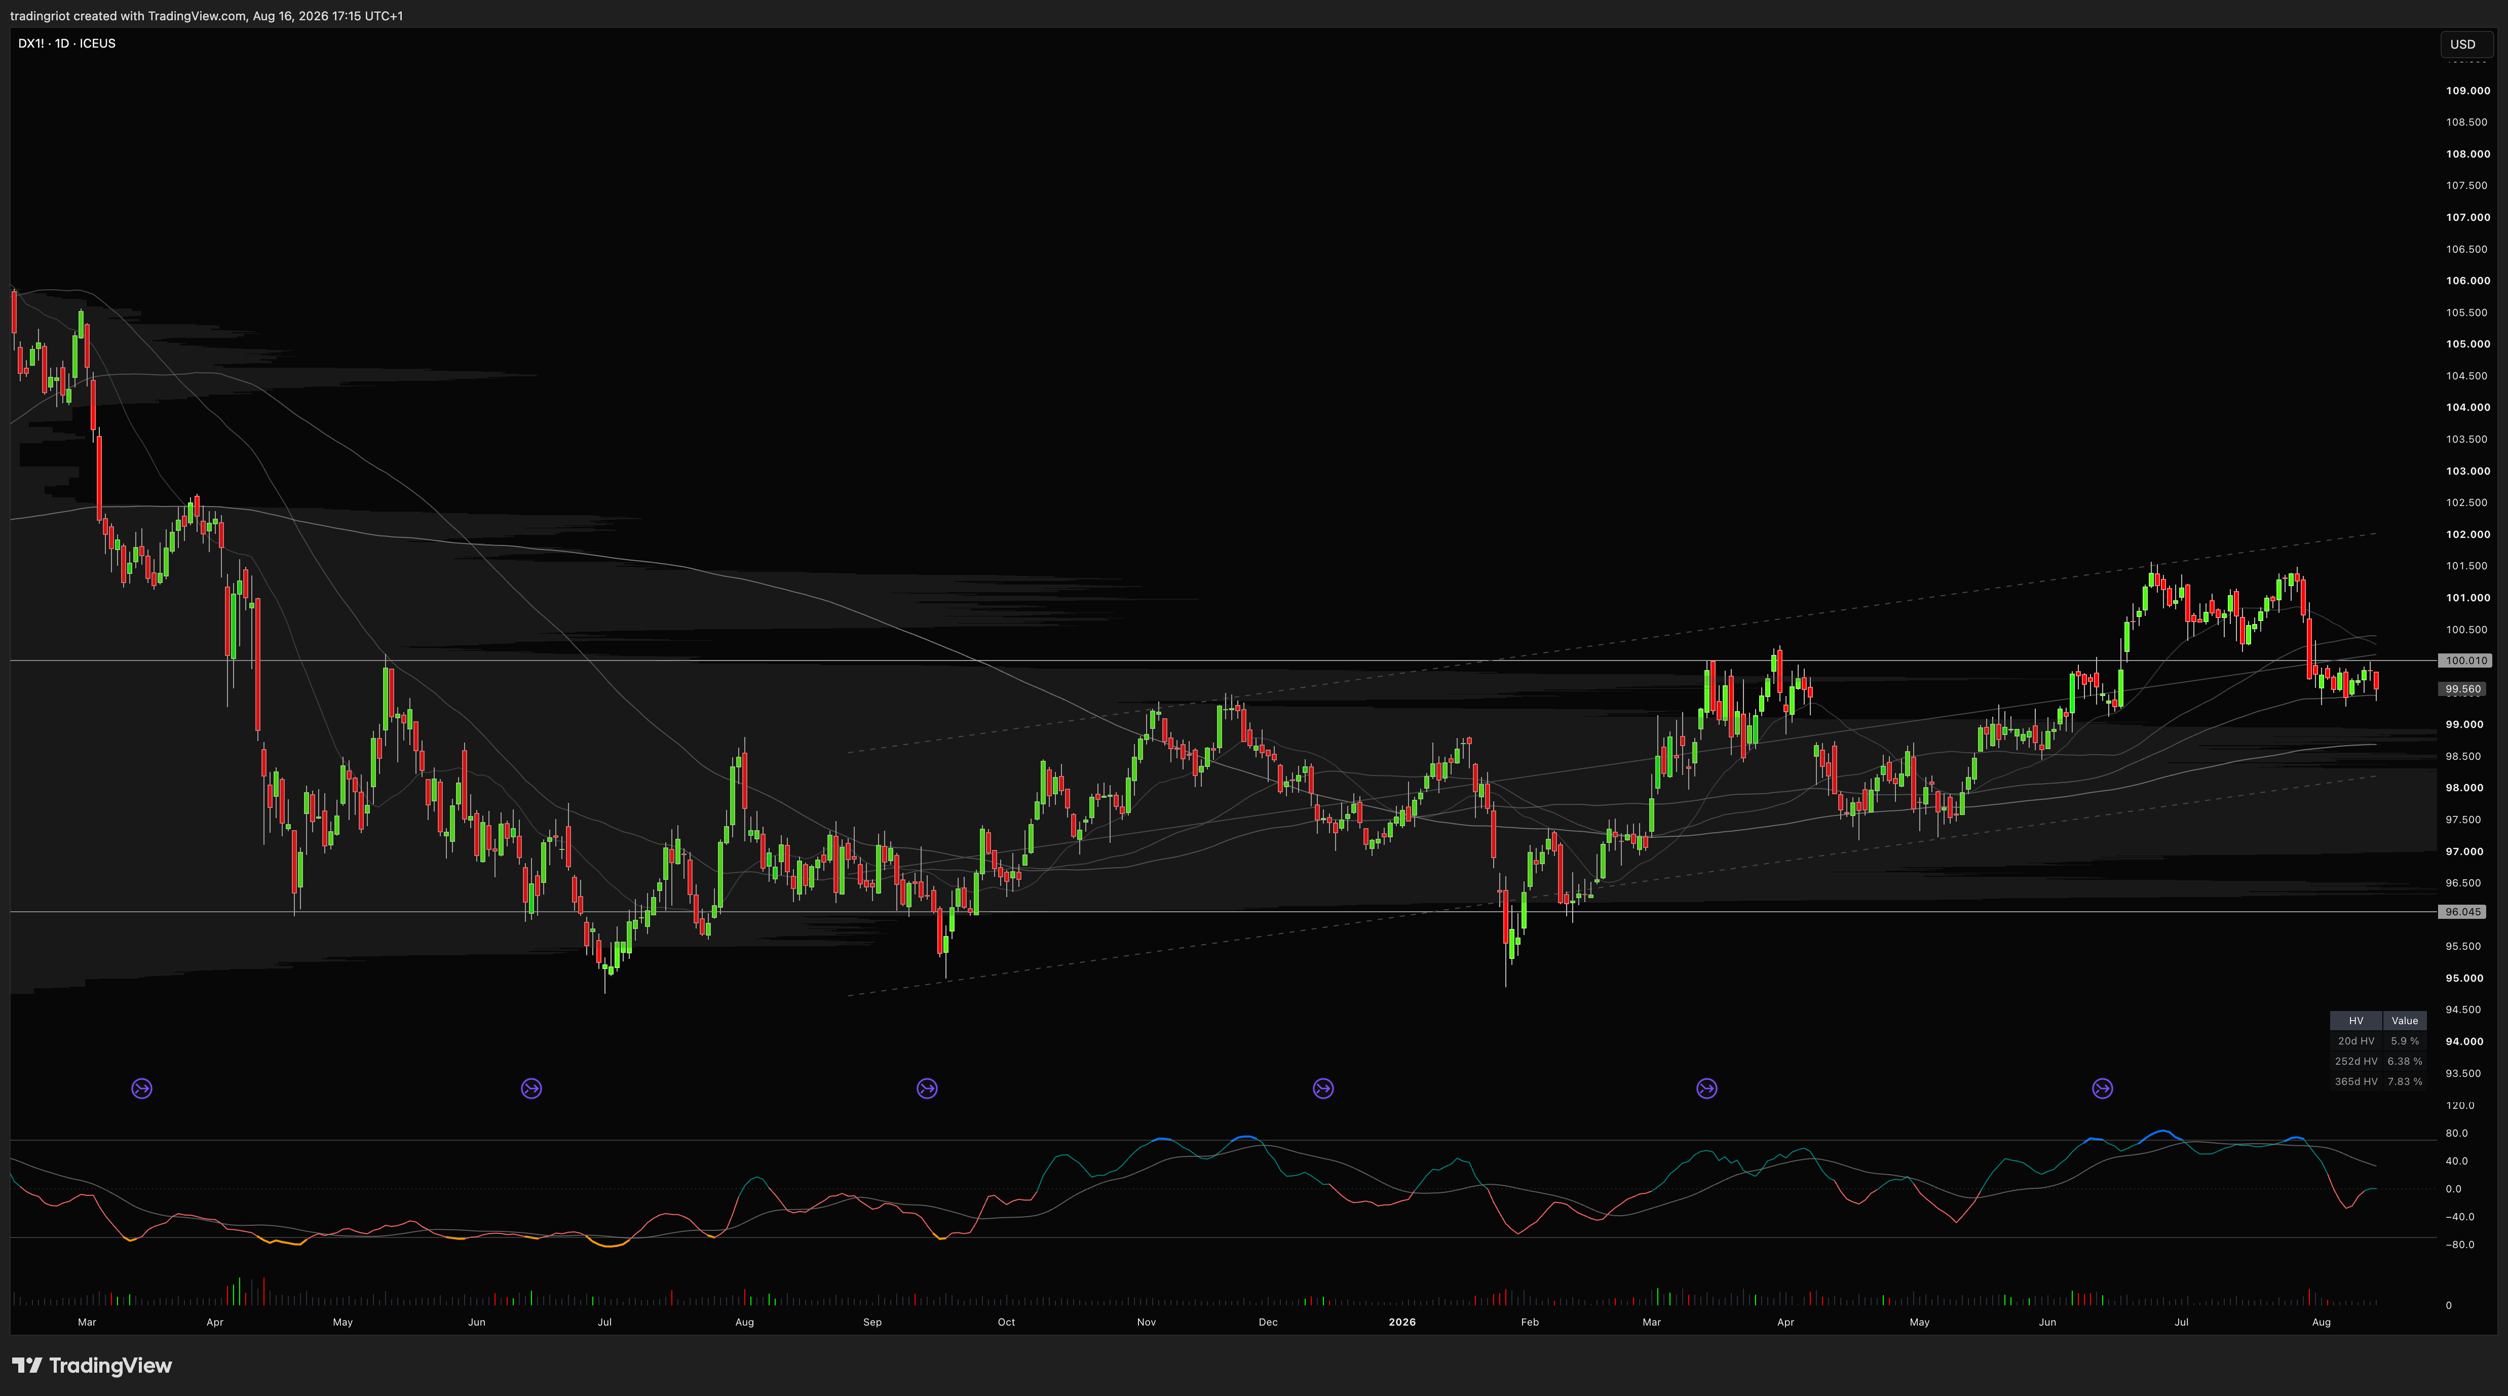Click the 102.000 price axis label

click(2468, 534)
